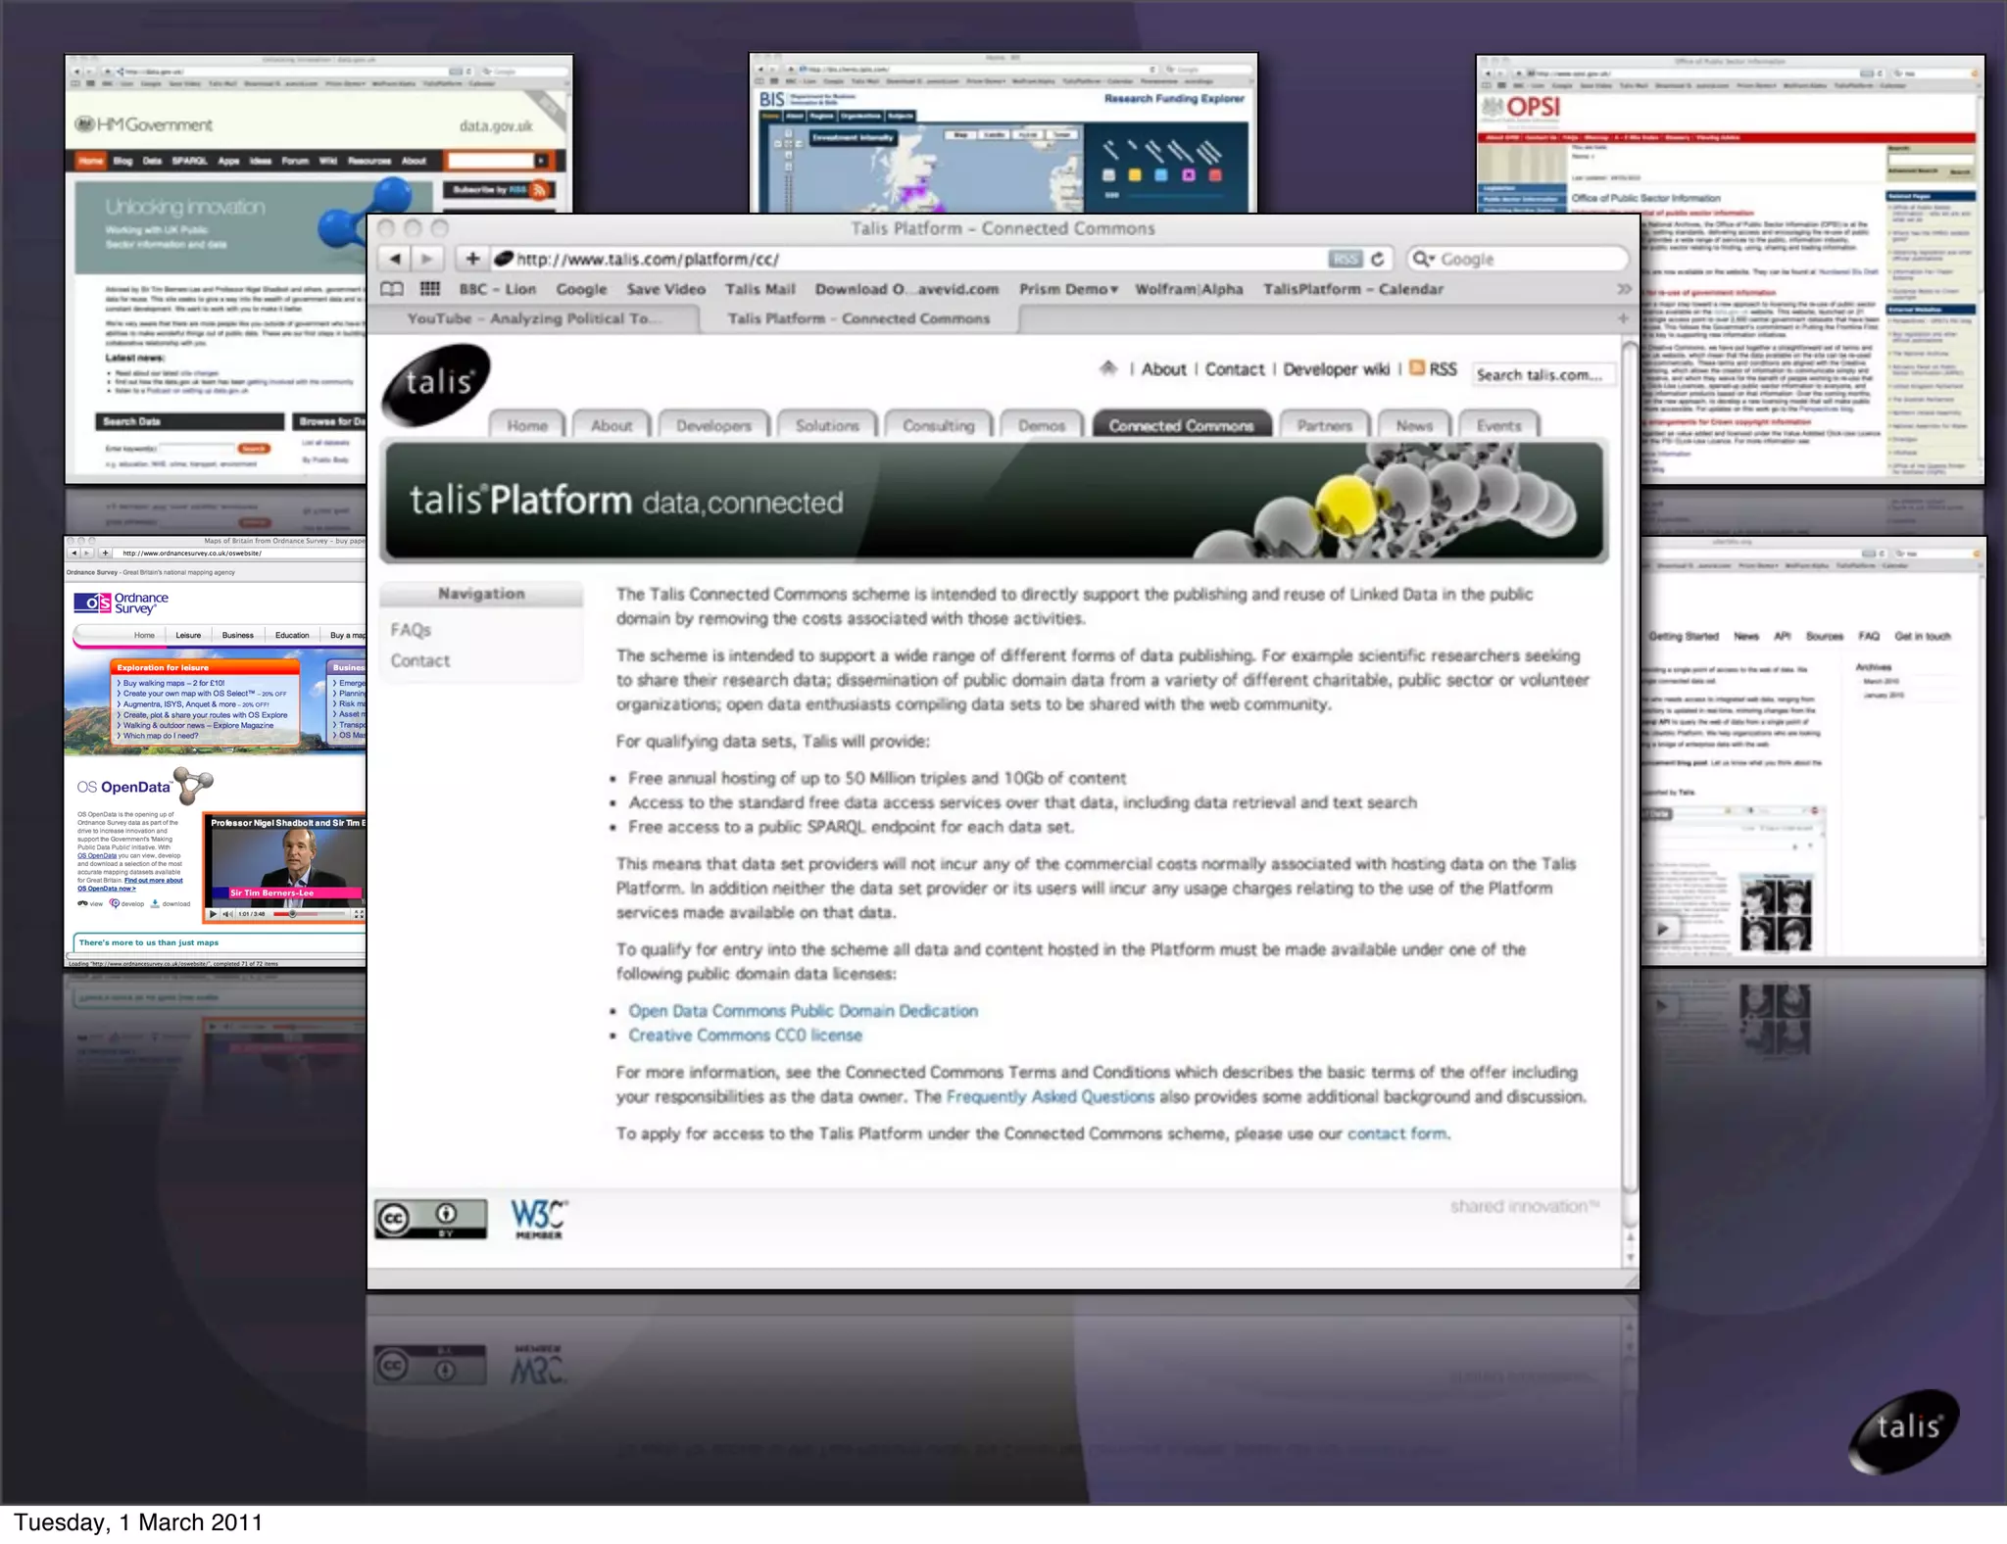
Task: Click the browser forward arrow button
Action: [x=427, y=259]
